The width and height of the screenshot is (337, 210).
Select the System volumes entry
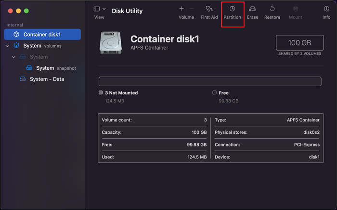tap(32, 46)
